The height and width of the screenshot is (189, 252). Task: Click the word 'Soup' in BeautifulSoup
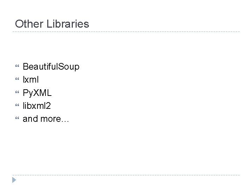[70, 66]
